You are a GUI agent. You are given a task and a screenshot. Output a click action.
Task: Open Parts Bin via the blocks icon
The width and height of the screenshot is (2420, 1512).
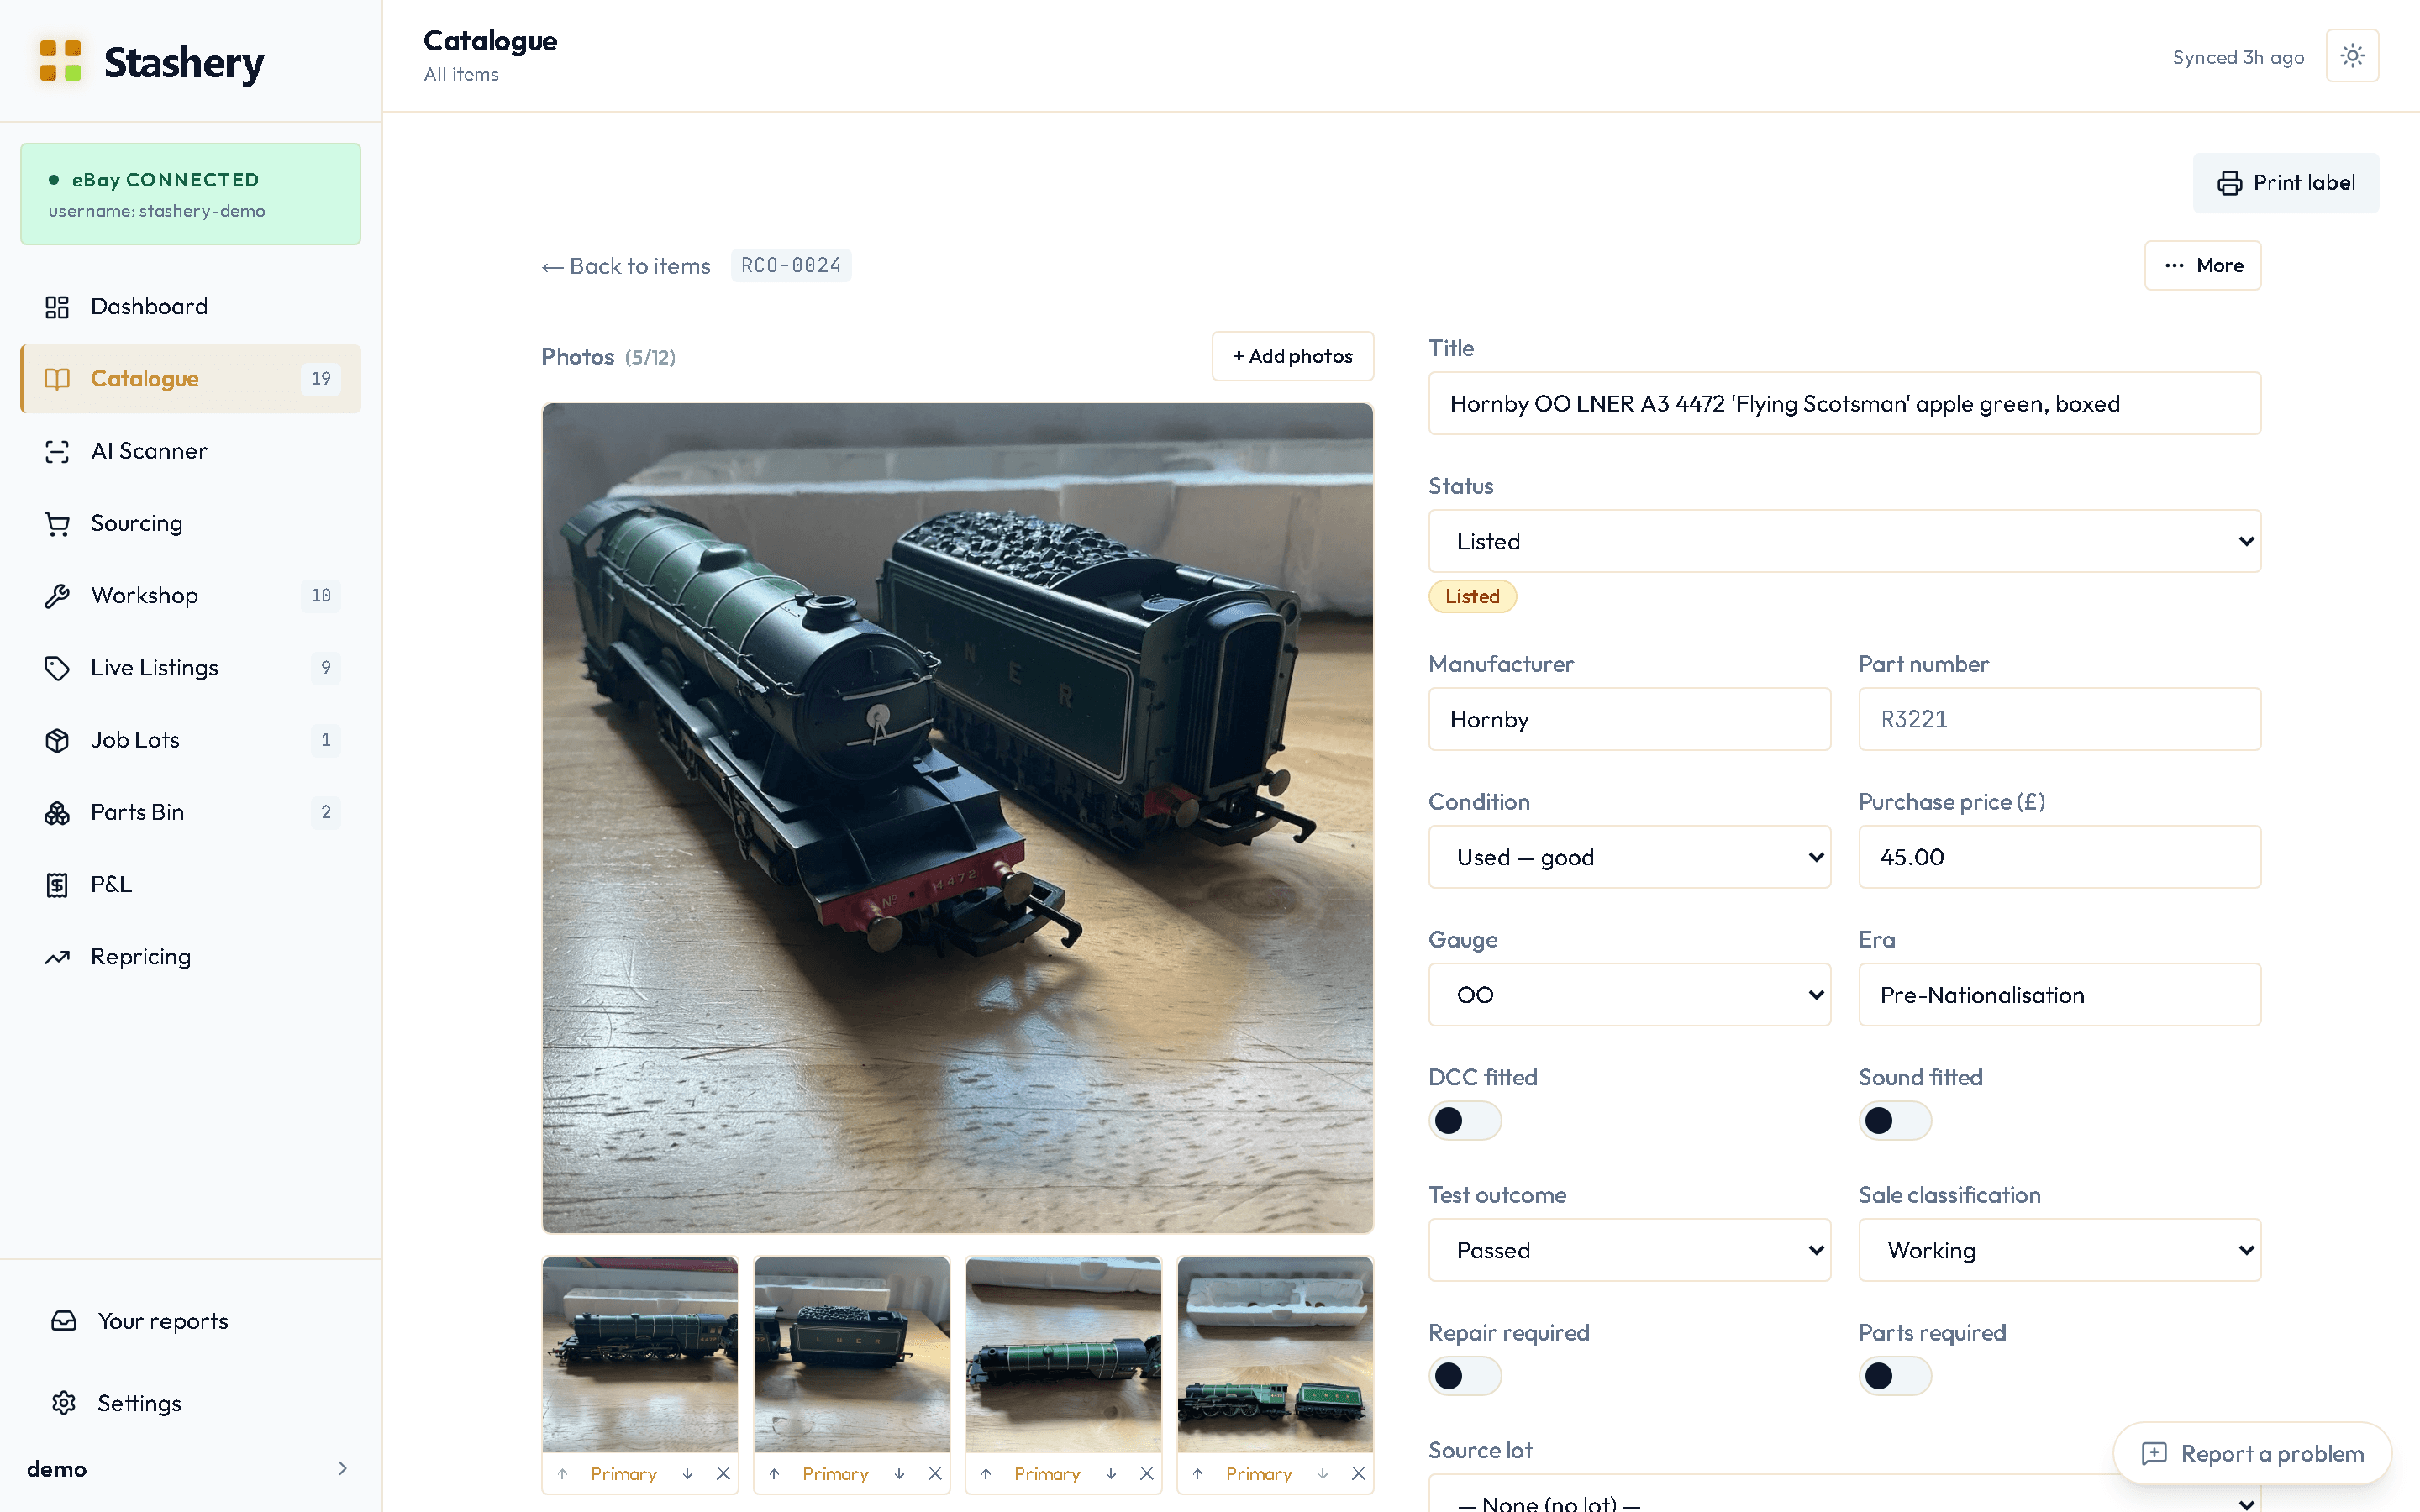(x=57, y=812)
